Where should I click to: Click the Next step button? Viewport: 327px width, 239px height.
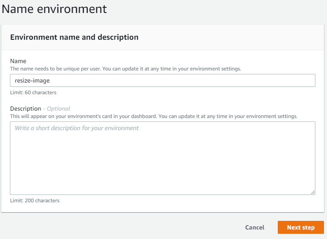(x=300, y=227)
